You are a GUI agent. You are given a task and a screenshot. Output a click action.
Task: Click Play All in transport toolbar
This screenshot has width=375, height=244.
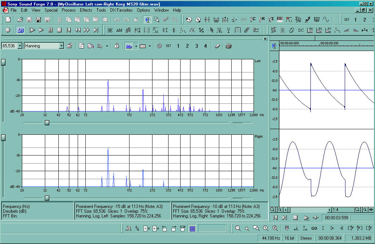(x=32, y=30)
